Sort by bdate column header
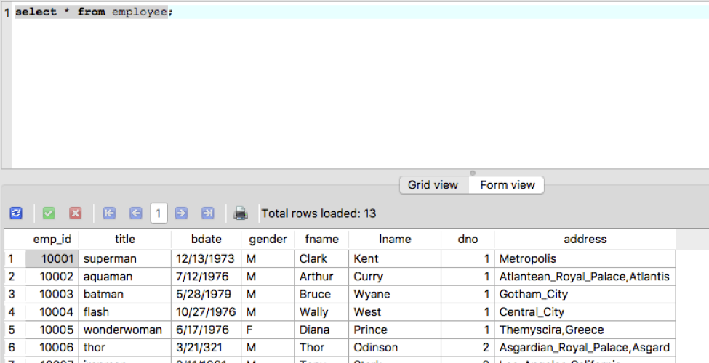 point(207,240)
